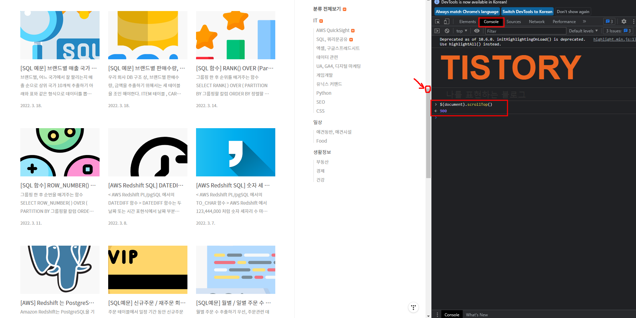Open the VIP thumbnail blog post
The height and width of the screenshot is (318, 636).
(x=147, y=270)
